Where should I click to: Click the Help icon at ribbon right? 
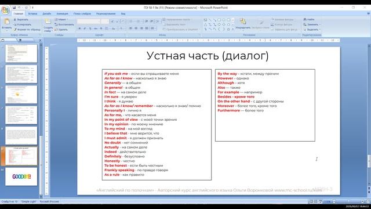tap(368, 13)
